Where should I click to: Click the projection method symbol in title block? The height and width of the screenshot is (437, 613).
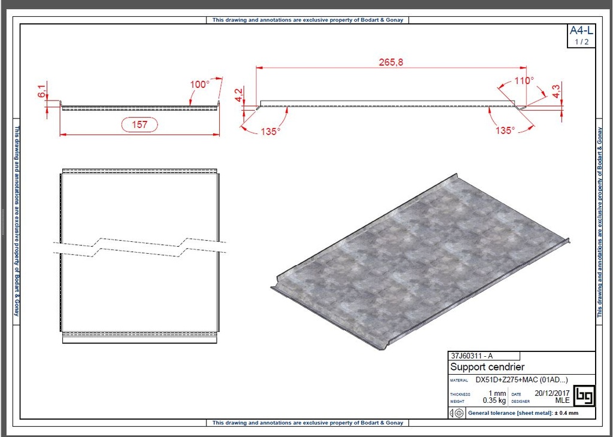click(456, 413)
